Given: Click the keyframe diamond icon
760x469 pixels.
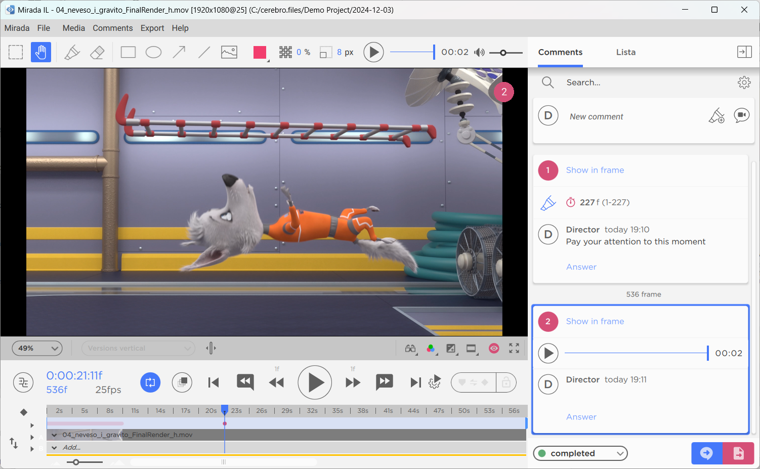Looking at the screenshot, I should [23, 412].
